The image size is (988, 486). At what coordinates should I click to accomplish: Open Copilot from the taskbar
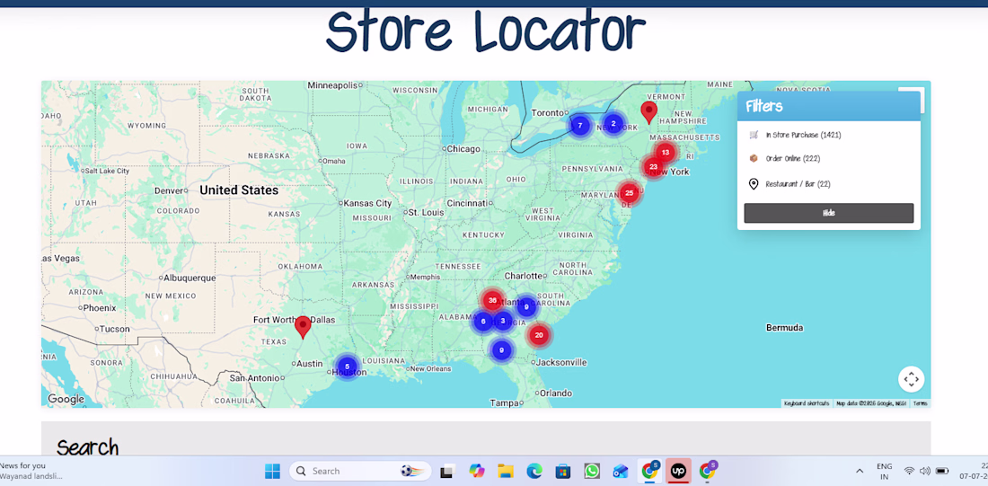pos(476,471)
